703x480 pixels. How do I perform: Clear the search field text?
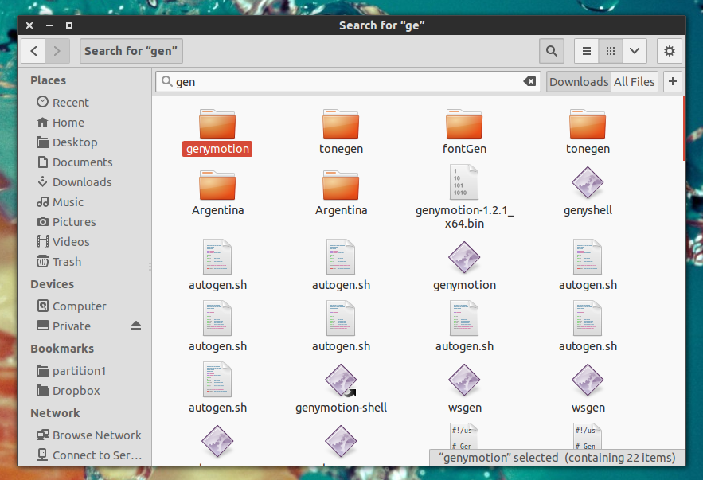coord(529,81)
